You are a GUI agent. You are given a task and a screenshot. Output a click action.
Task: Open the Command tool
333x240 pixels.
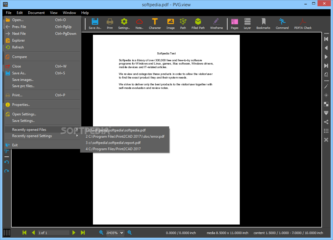point(282,23)
